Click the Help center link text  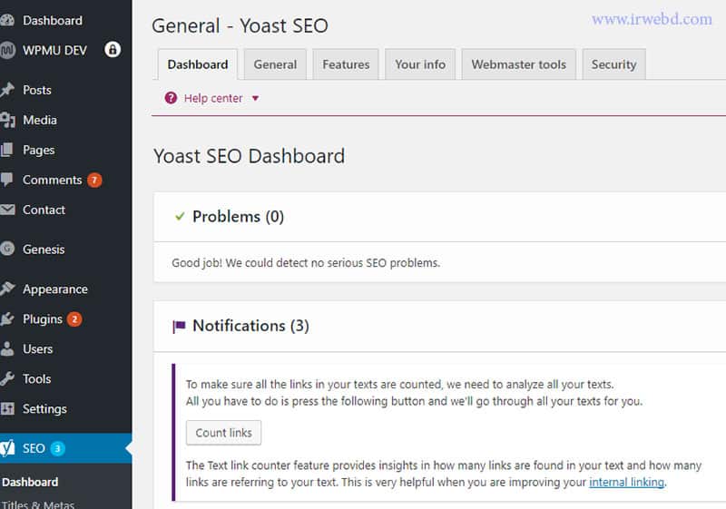(x=213, y=98)
